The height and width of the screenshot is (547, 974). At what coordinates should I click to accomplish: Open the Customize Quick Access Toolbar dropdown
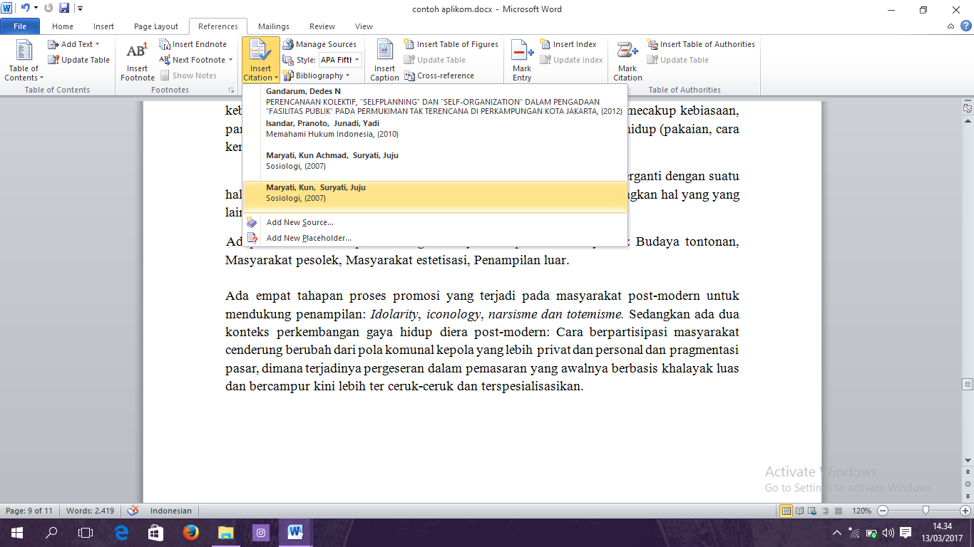(x=80, y=9)
